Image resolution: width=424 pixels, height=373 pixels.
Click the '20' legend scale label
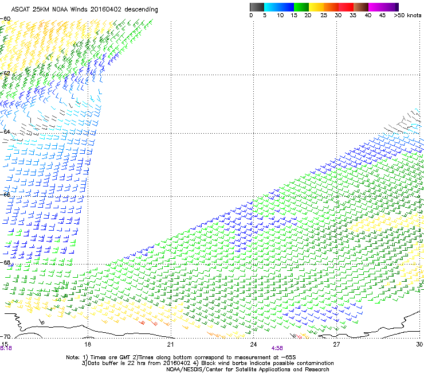308,15
